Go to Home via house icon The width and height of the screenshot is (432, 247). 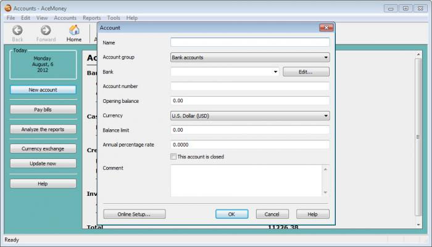click(74, 30)
